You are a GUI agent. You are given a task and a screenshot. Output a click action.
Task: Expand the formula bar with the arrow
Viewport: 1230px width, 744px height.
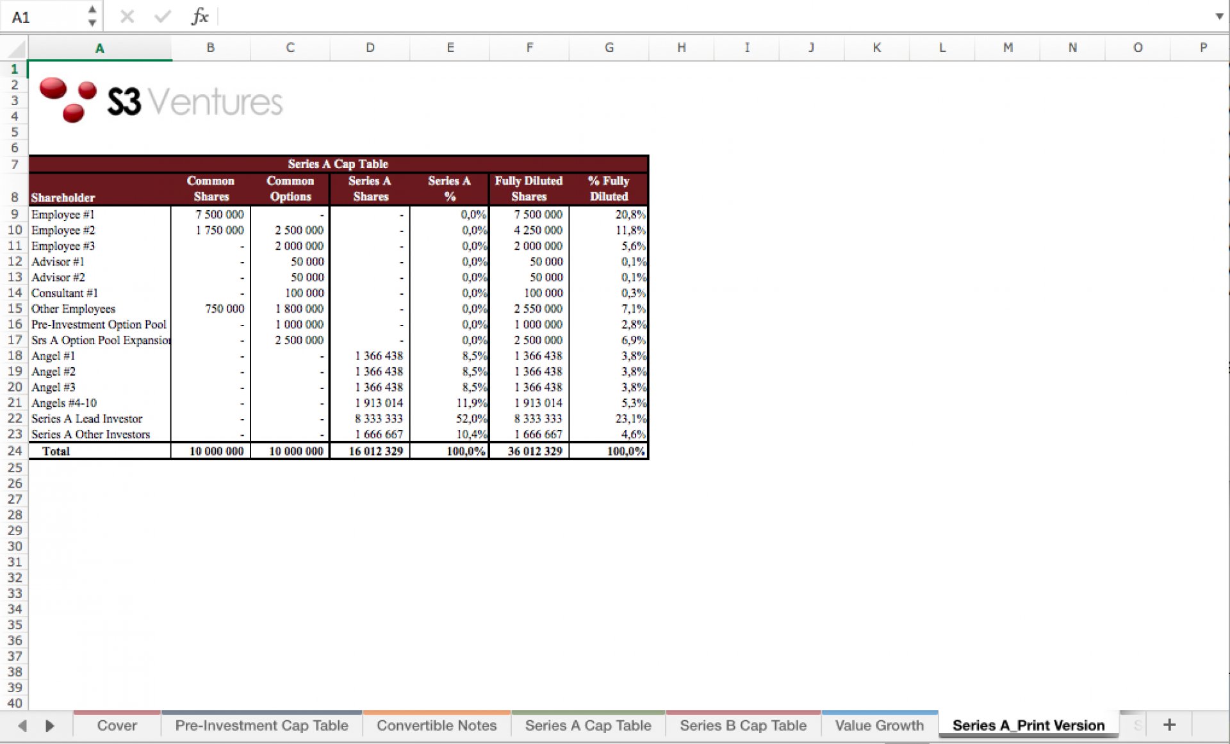[1219, 17]
